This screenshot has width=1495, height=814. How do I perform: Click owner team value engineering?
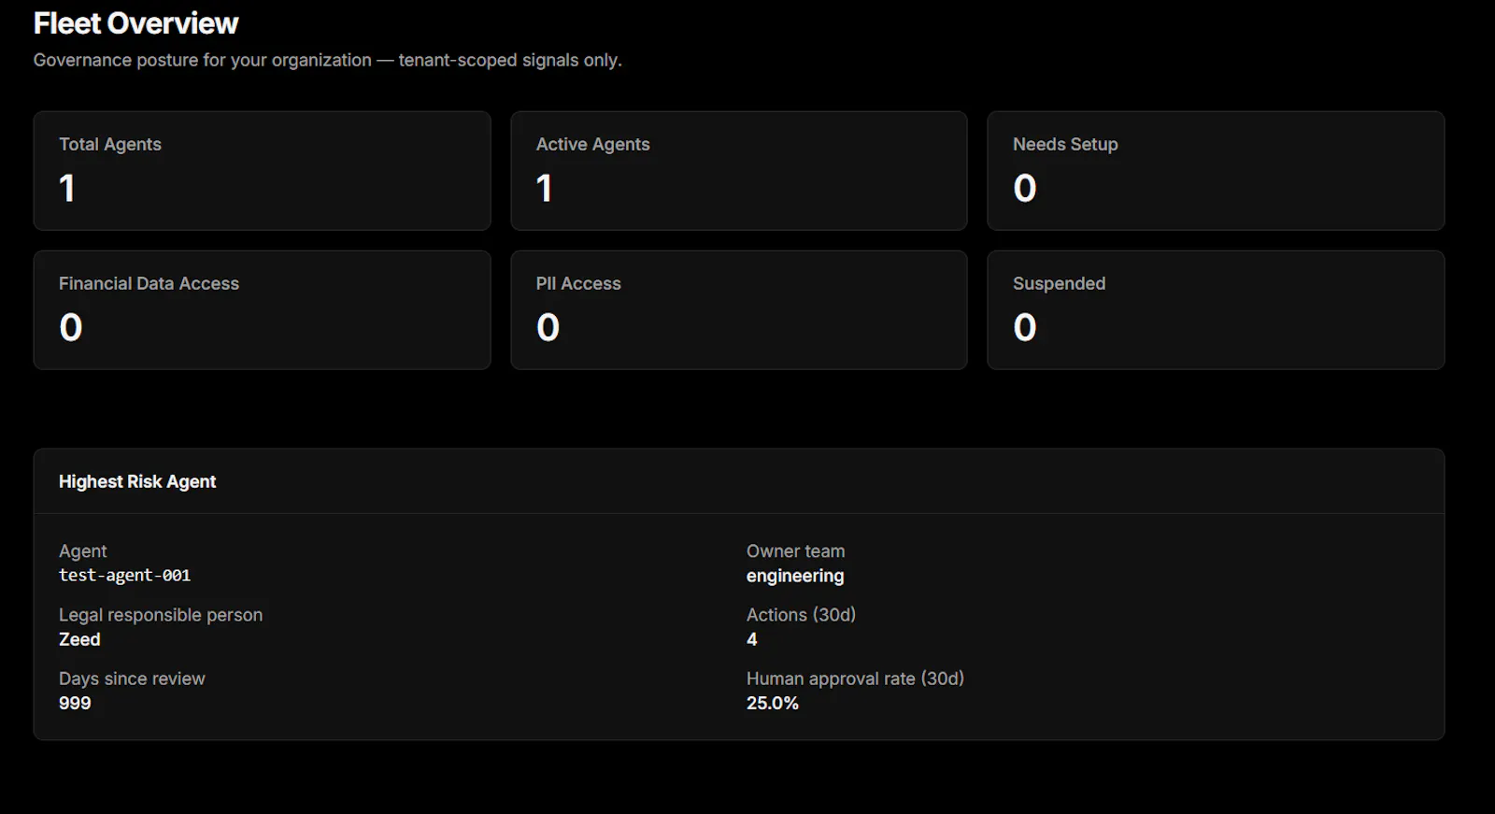click(x=795, y=577)
